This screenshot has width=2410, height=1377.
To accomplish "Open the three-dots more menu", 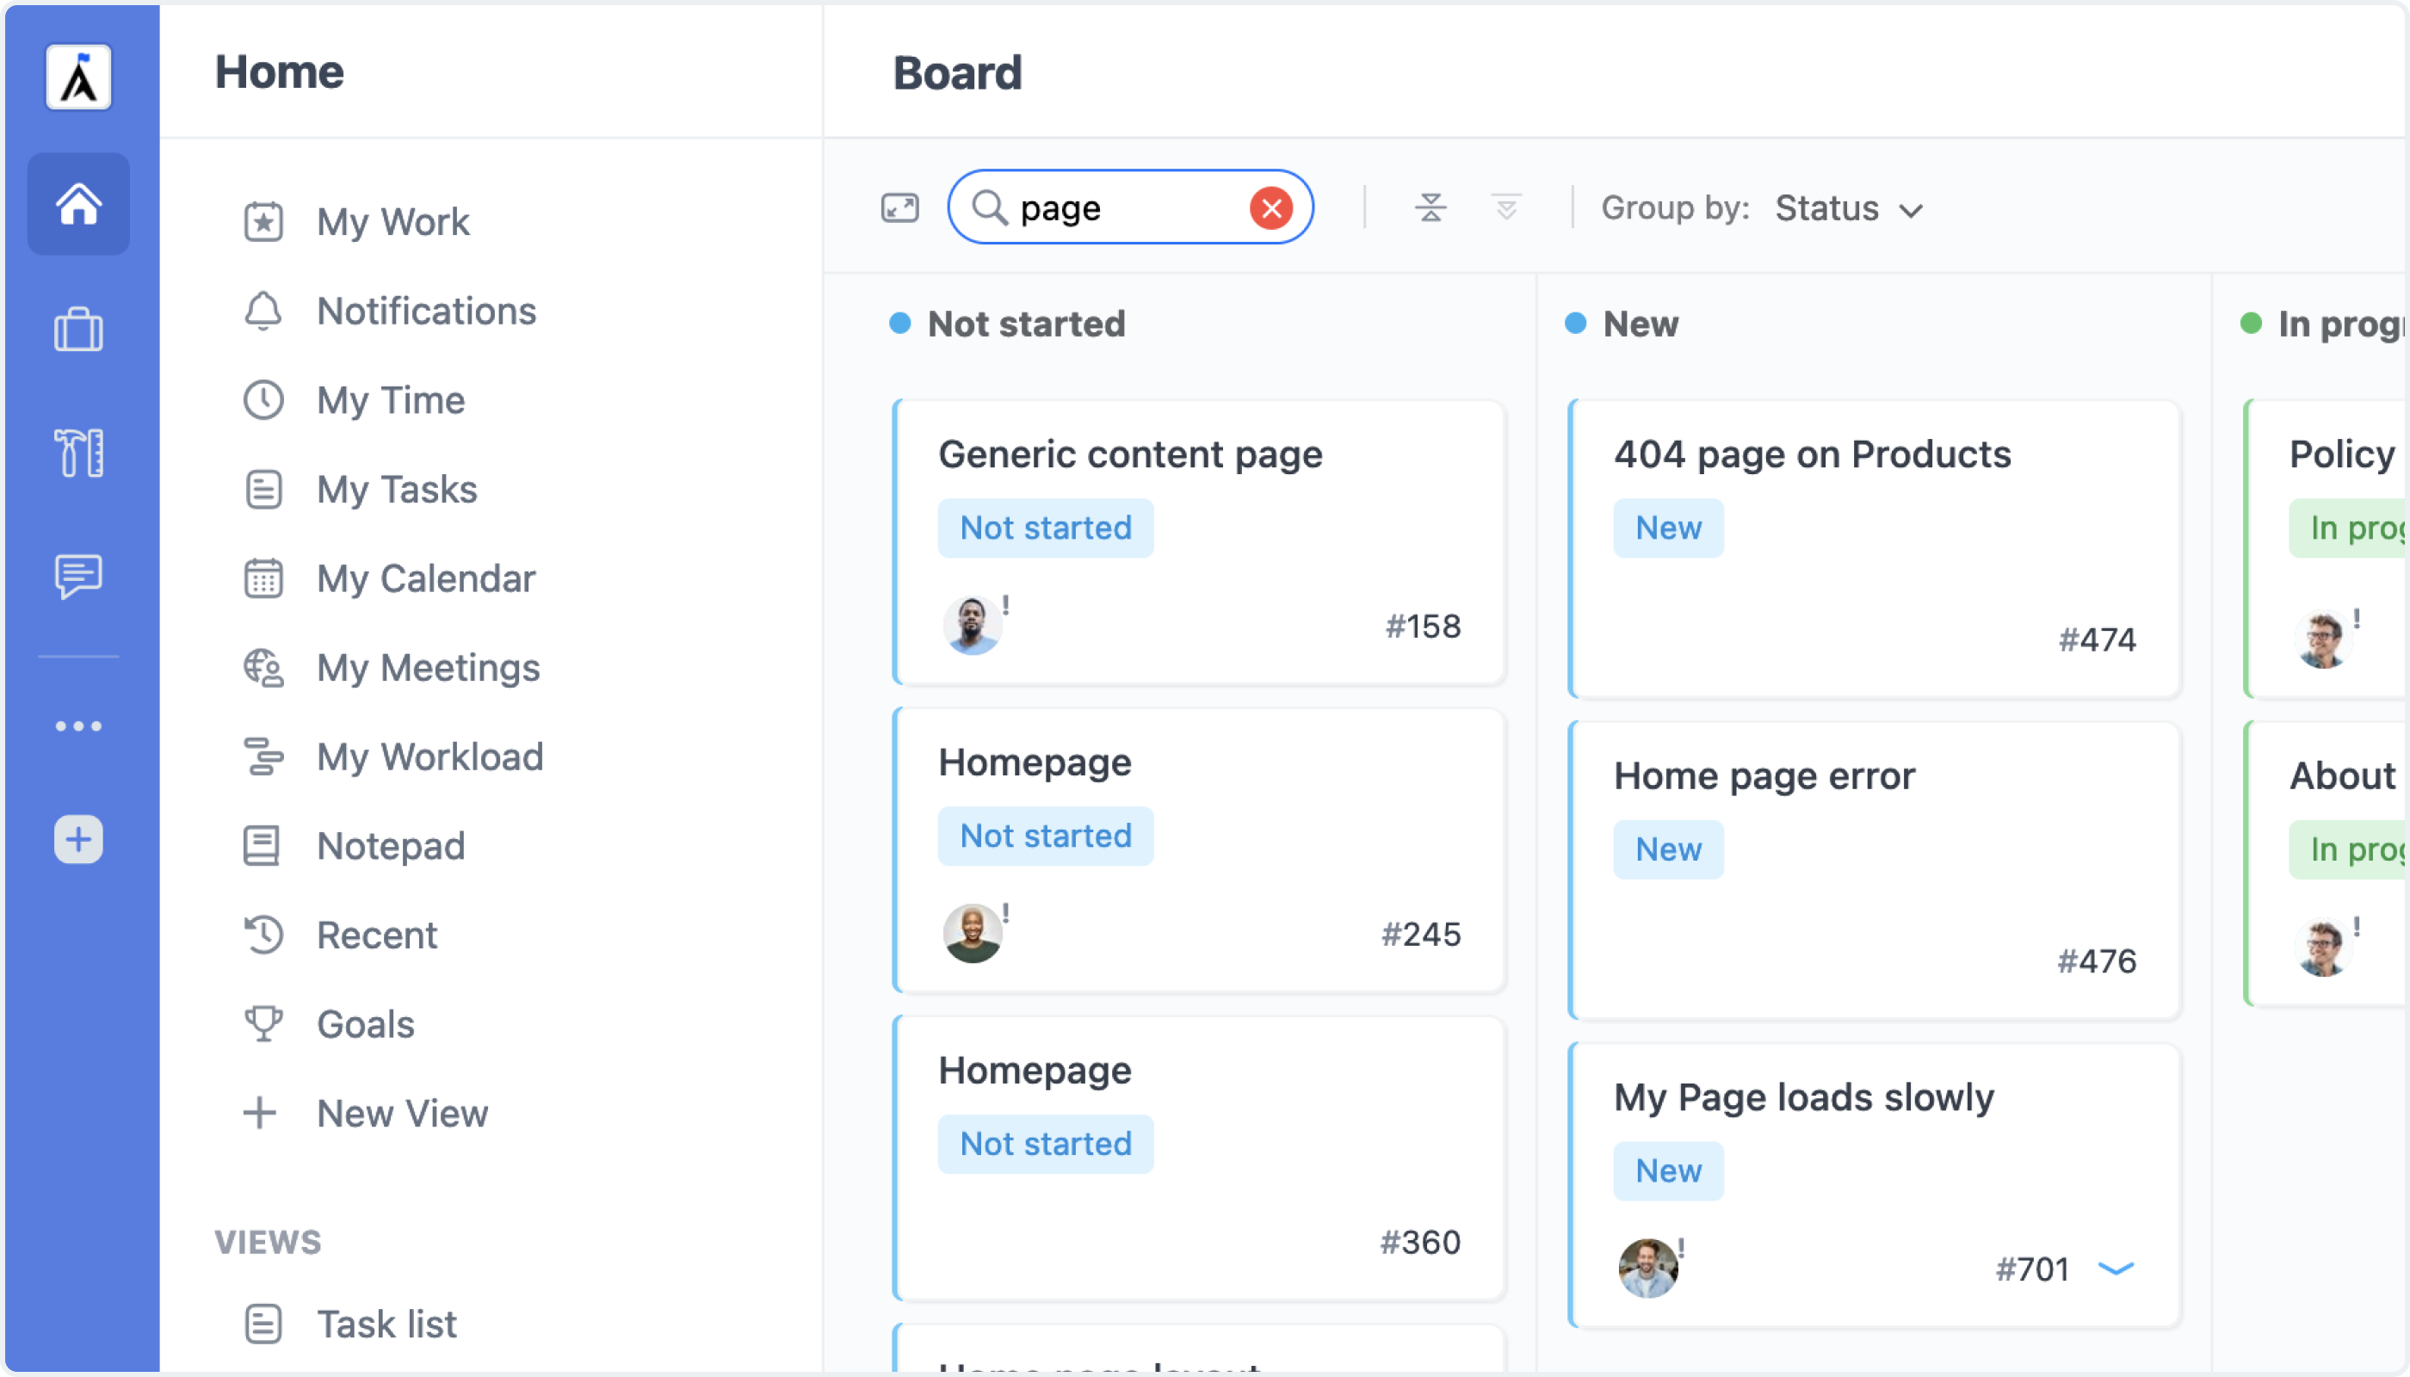I will (x=78, y=726).
